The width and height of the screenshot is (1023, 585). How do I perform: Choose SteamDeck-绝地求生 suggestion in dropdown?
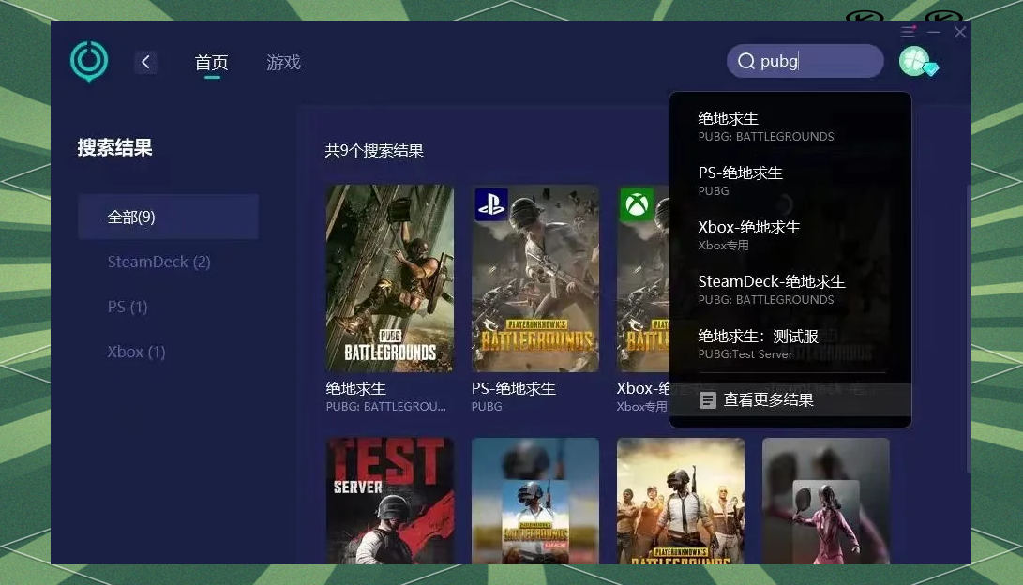click(x=790, y=290)
